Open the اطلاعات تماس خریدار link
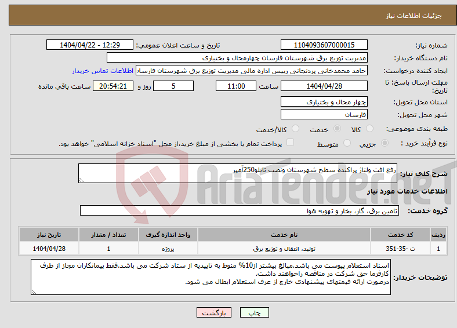This screenshot has width=457, height=328. tap(103, 71)
